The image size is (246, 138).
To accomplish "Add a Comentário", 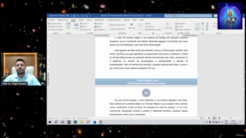I will [168, 26].
